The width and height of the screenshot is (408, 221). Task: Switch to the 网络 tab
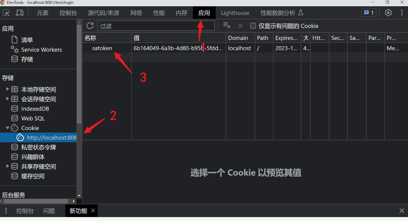click(x=136, y=13)
